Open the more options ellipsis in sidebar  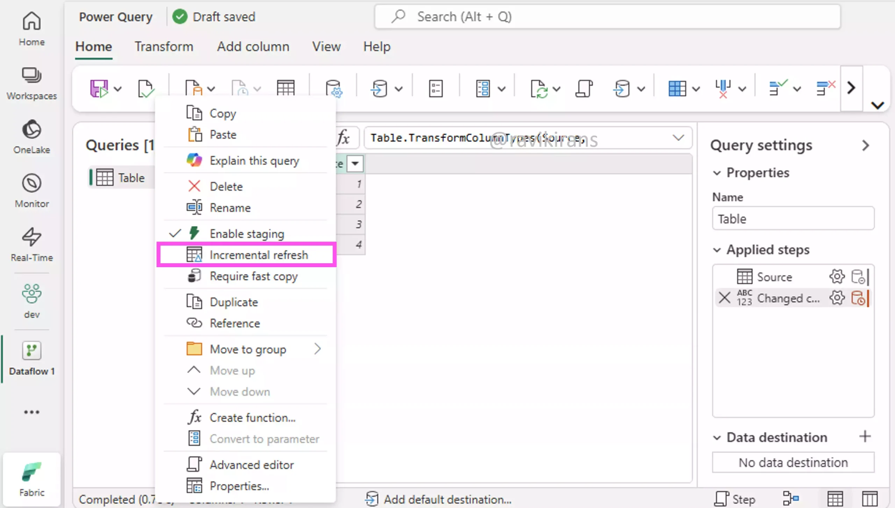[x=31, y=412]
